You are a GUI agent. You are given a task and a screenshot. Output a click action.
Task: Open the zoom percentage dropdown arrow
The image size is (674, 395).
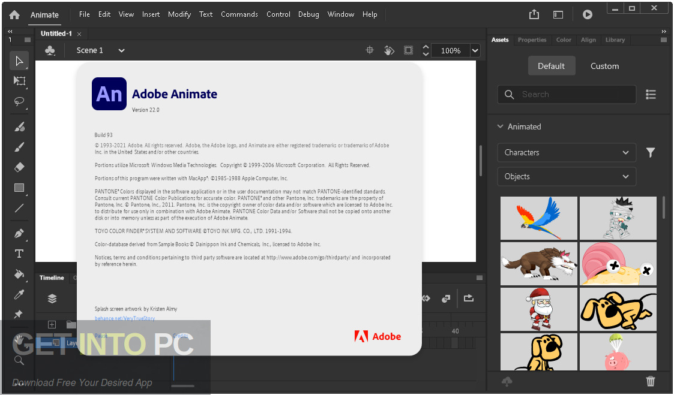[475, 50]
